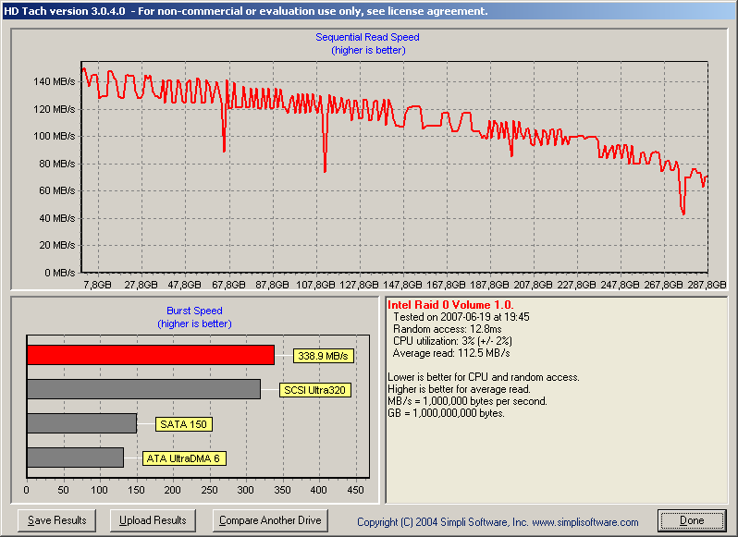
Task: Click the Intel Raid 0 Volume heading
Action: [x=450, y=305]
